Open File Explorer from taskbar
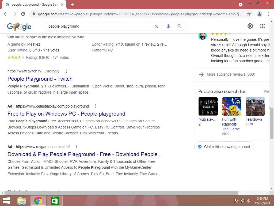Screen dimensions: 274x206 pyautogui.click(x=22, y=201)
